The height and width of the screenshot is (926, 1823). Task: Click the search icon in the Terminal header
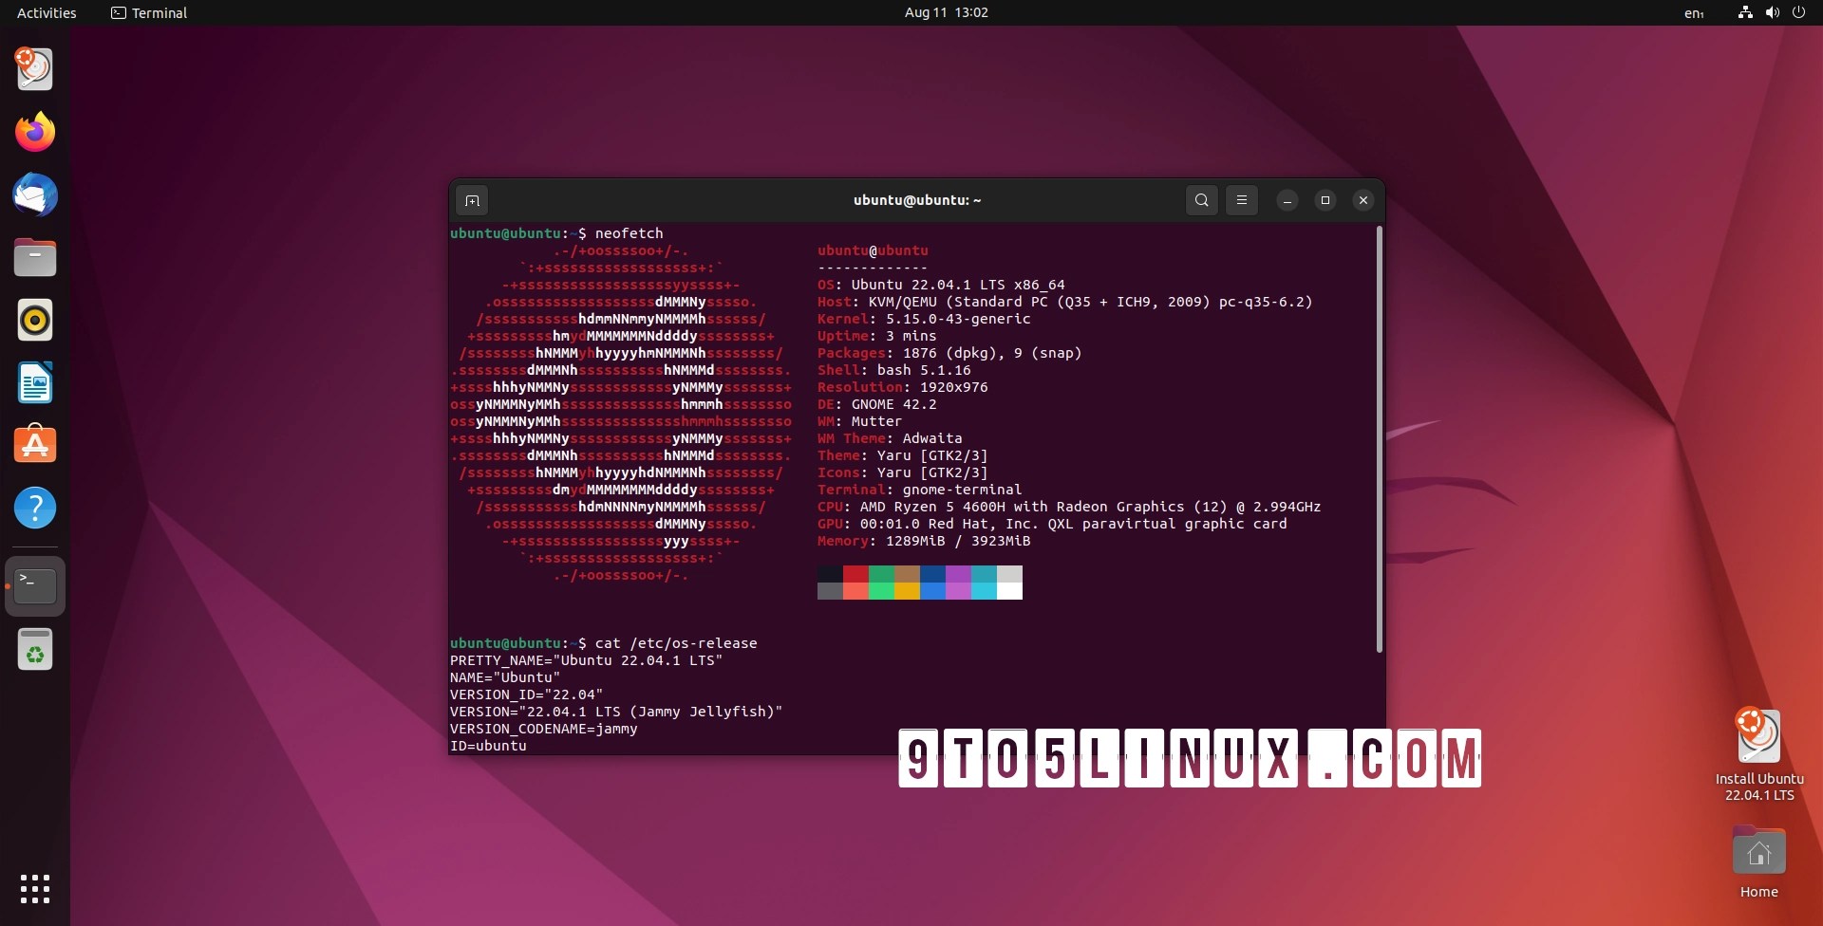[x=1201, y=200]
